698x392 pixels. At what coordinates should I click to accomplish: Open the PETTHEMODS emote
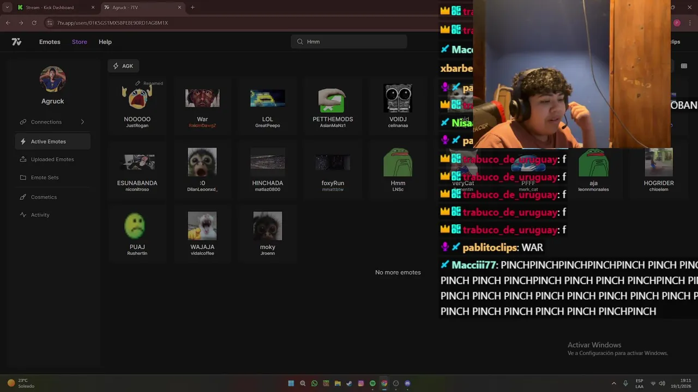coord(333,105)
